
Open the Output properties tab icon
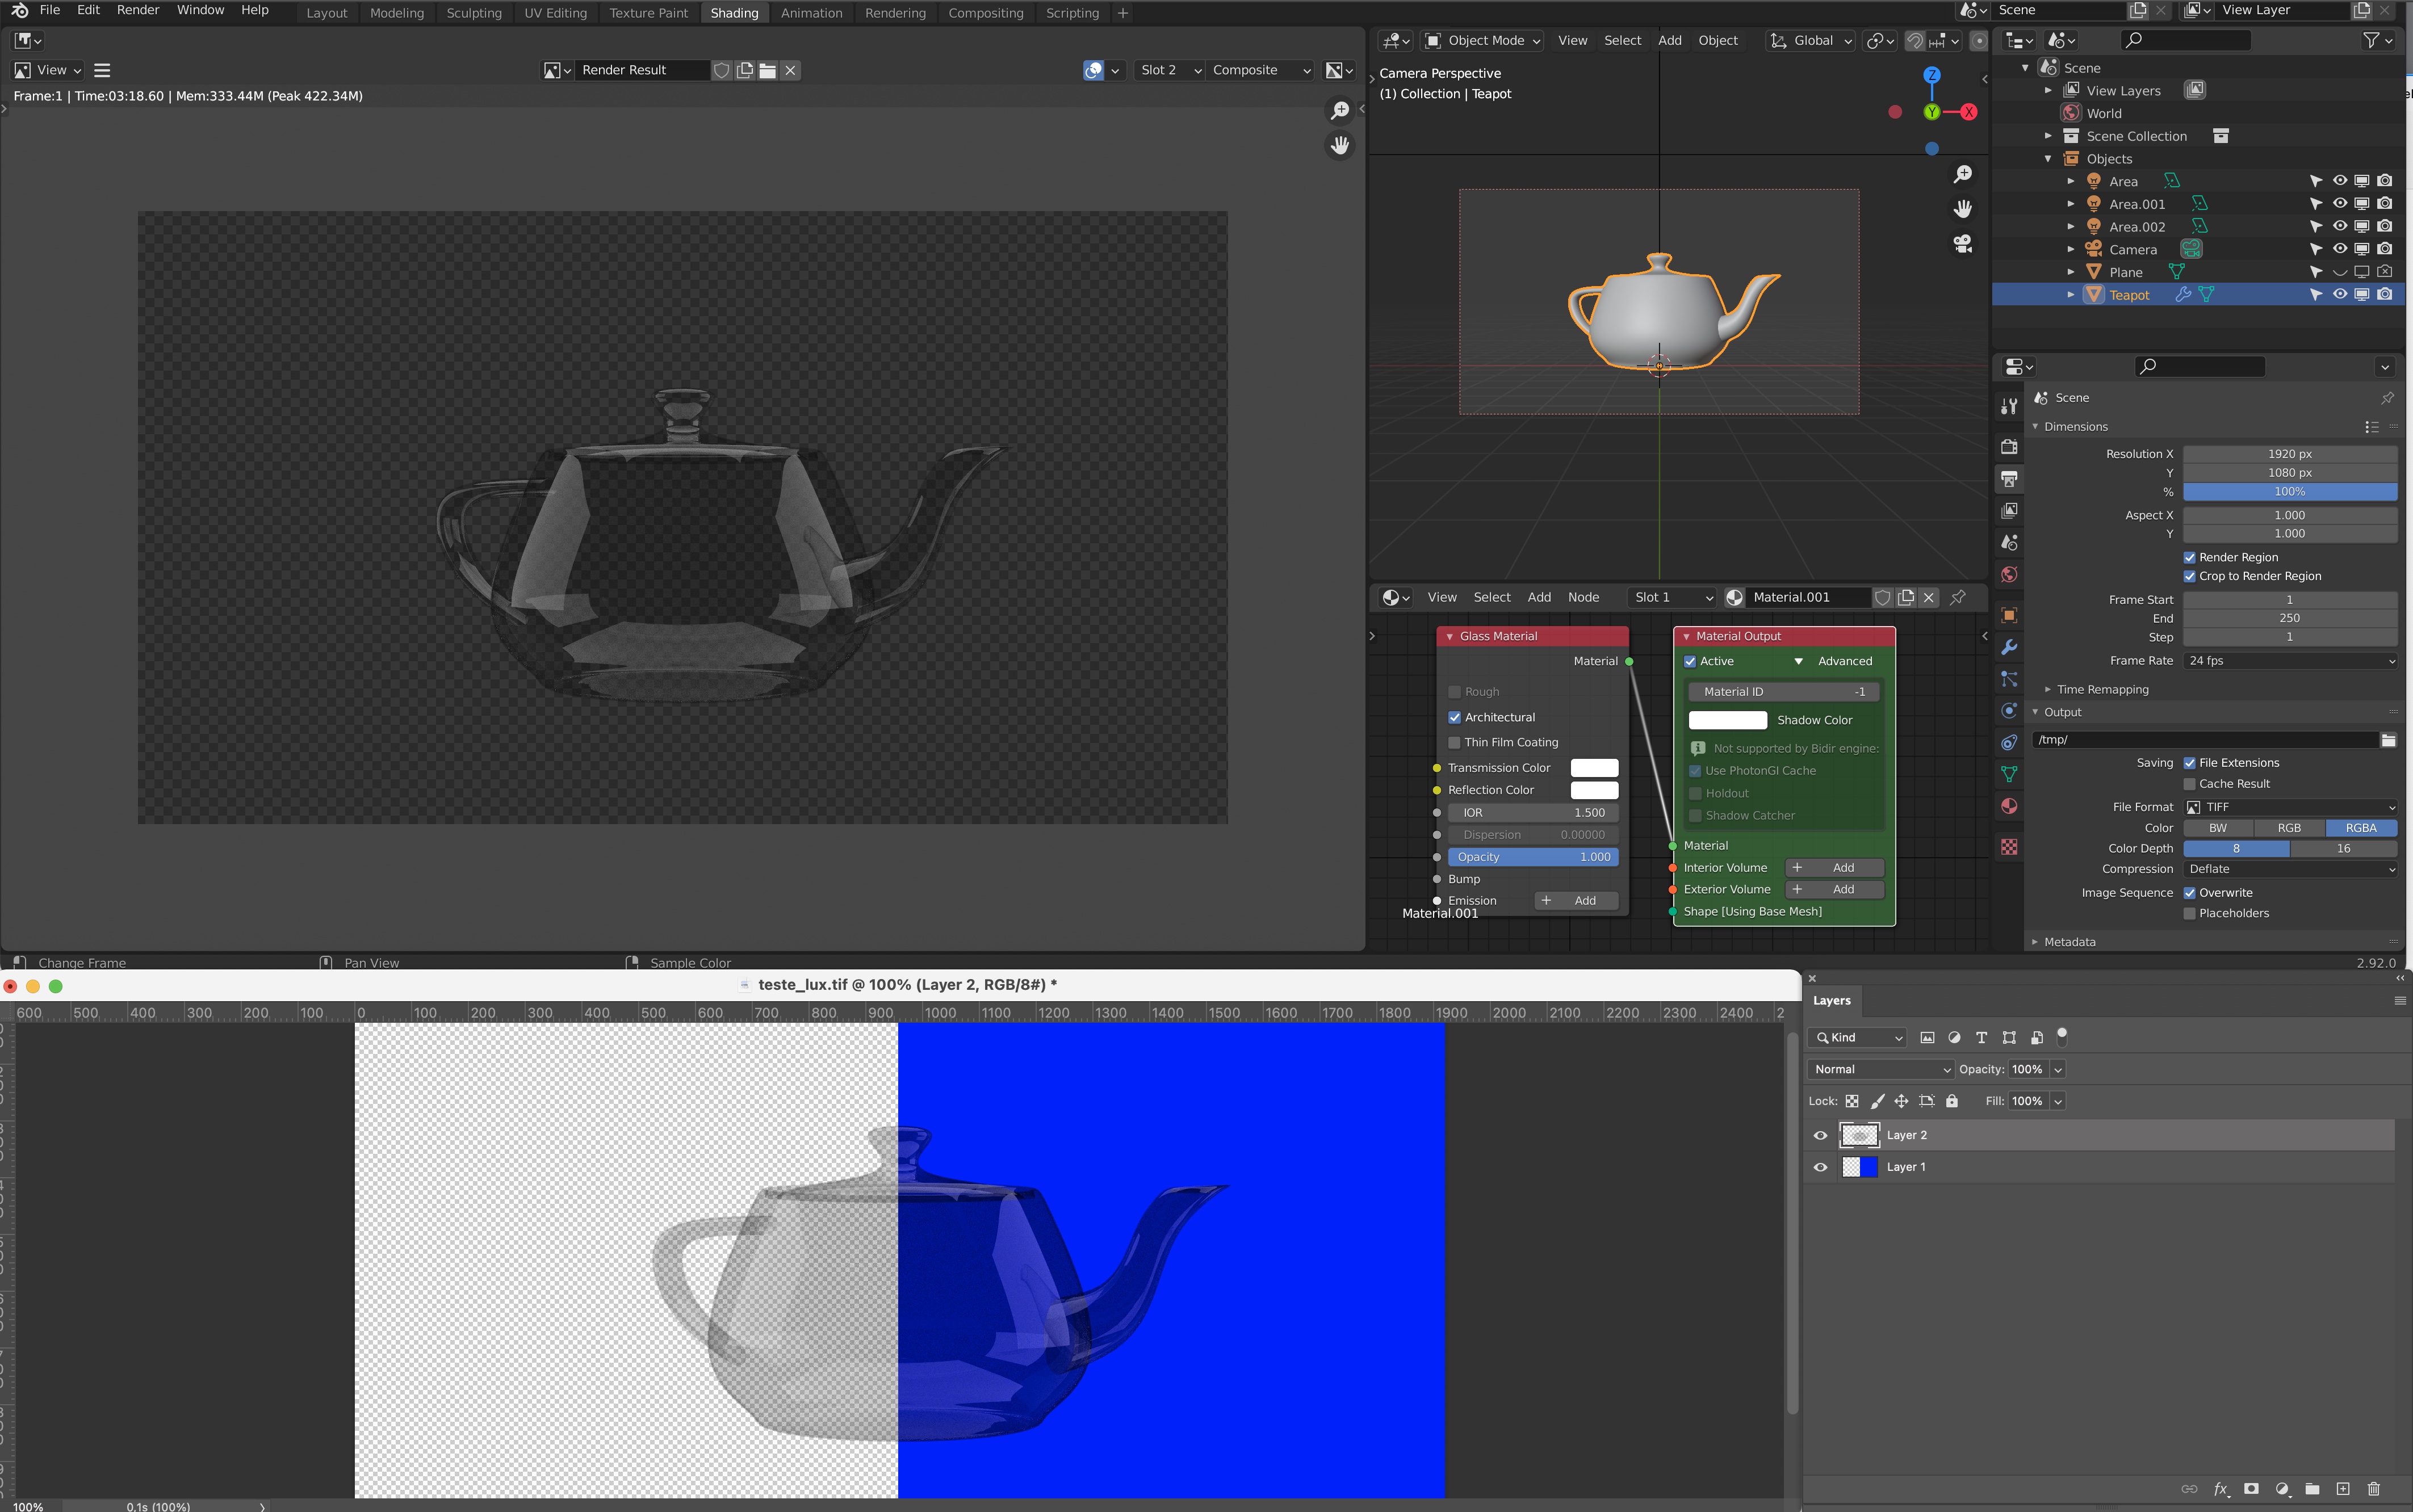[2009, 478]
